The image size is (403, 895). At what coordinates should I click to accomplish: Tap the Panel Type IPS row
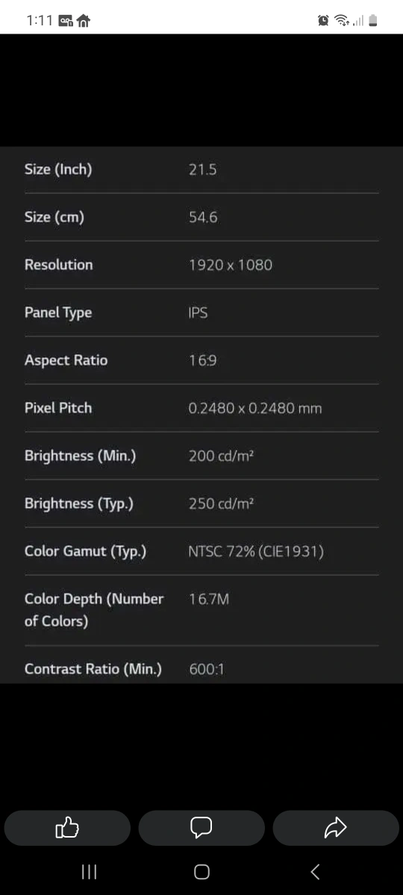pos(201,313)
